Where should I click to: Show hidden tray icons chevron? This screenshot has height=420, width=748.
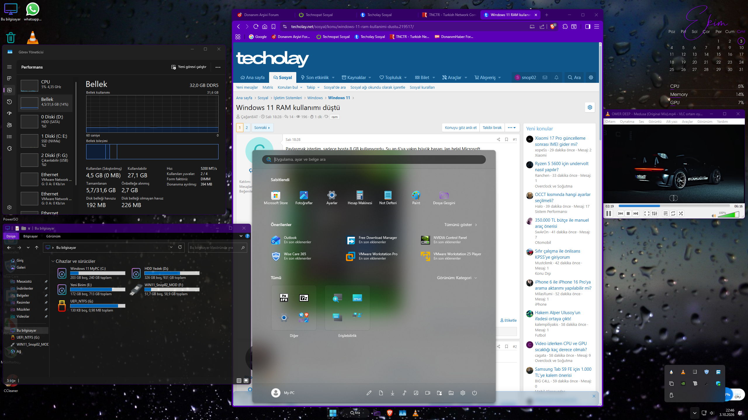coord(695,413)
